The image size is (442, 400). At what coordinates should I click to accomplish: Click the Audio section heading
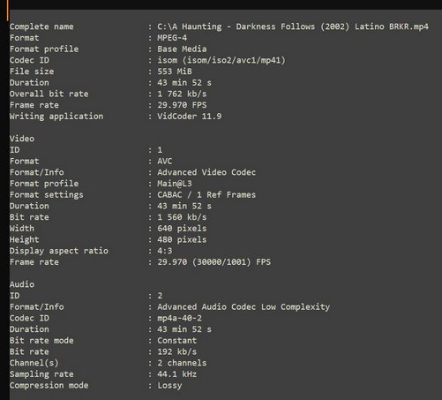(22, 284)
